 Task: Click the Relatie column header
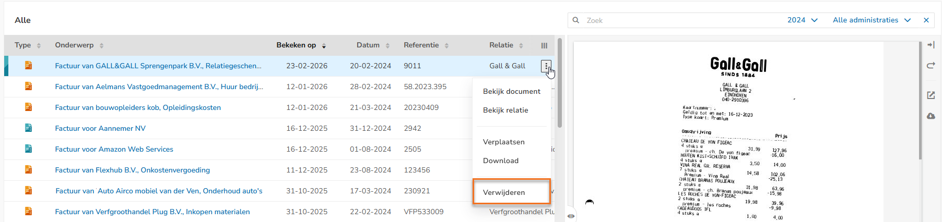tap(501, 45)
